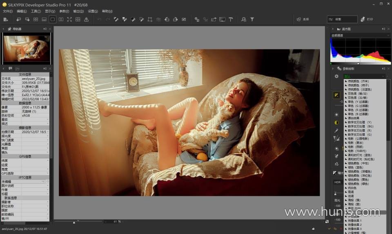Switch to thumbnail grid view mode
Screen dimensions: 392x234
tap(36, 19)
